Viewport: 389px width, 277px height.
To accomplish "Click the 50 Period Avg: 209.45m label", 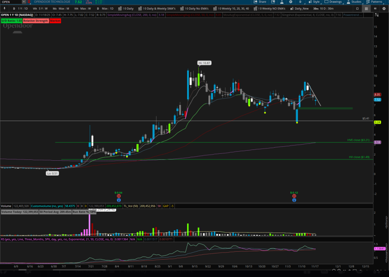I will (55, 212).
